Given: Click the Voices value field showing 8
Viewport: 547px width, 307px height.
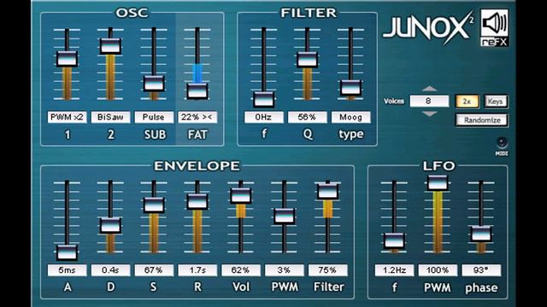Looking at the screenshot, I should tap(429, 101).
